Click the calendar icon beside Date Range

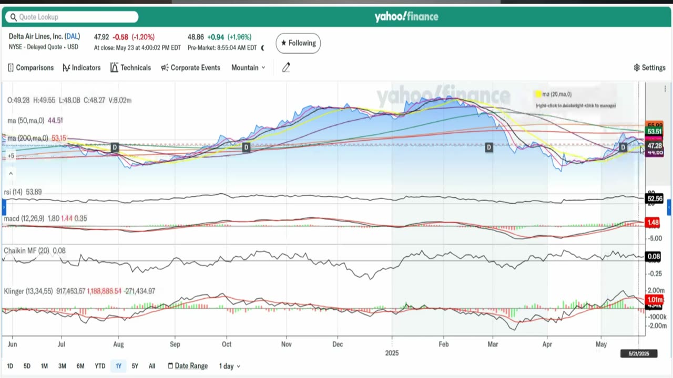tap(170, 366)
